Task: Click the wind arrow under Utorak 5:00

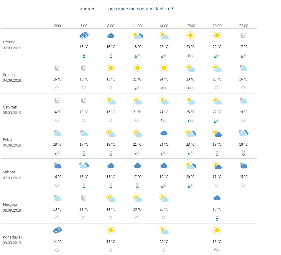Action: coord(84,55)
